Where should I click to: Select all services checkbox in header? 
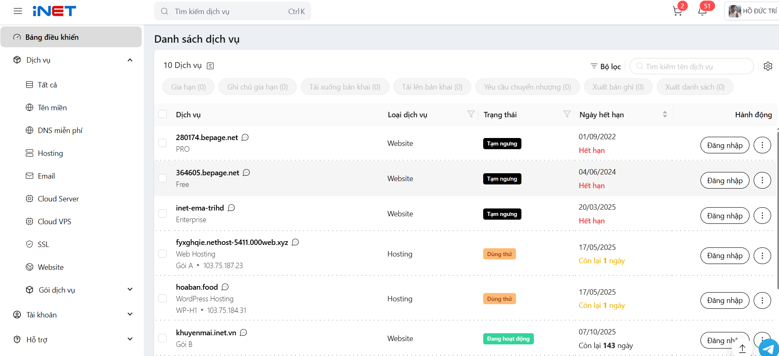tap(162, 114)
